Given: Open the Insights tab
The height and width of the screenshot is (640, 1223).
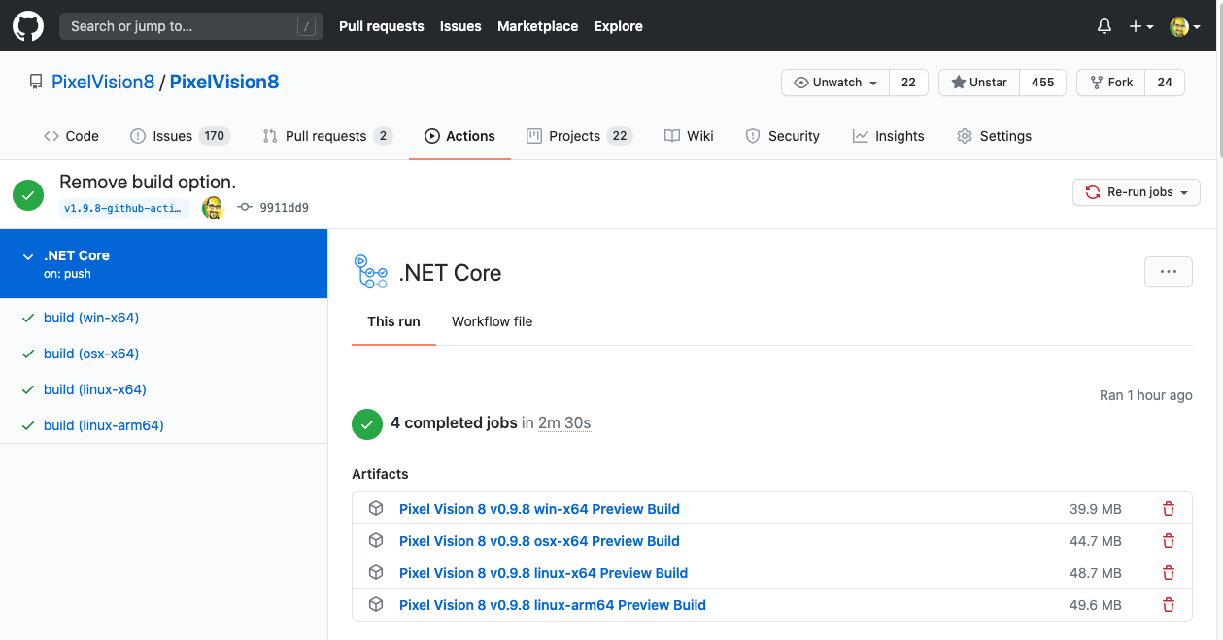Looking at the screenshot, I should coord(888,136).
